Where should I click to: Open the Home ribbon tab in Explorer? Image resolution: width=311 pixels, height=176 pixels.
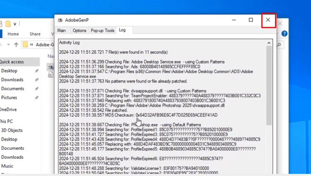(x=13, y=34)
